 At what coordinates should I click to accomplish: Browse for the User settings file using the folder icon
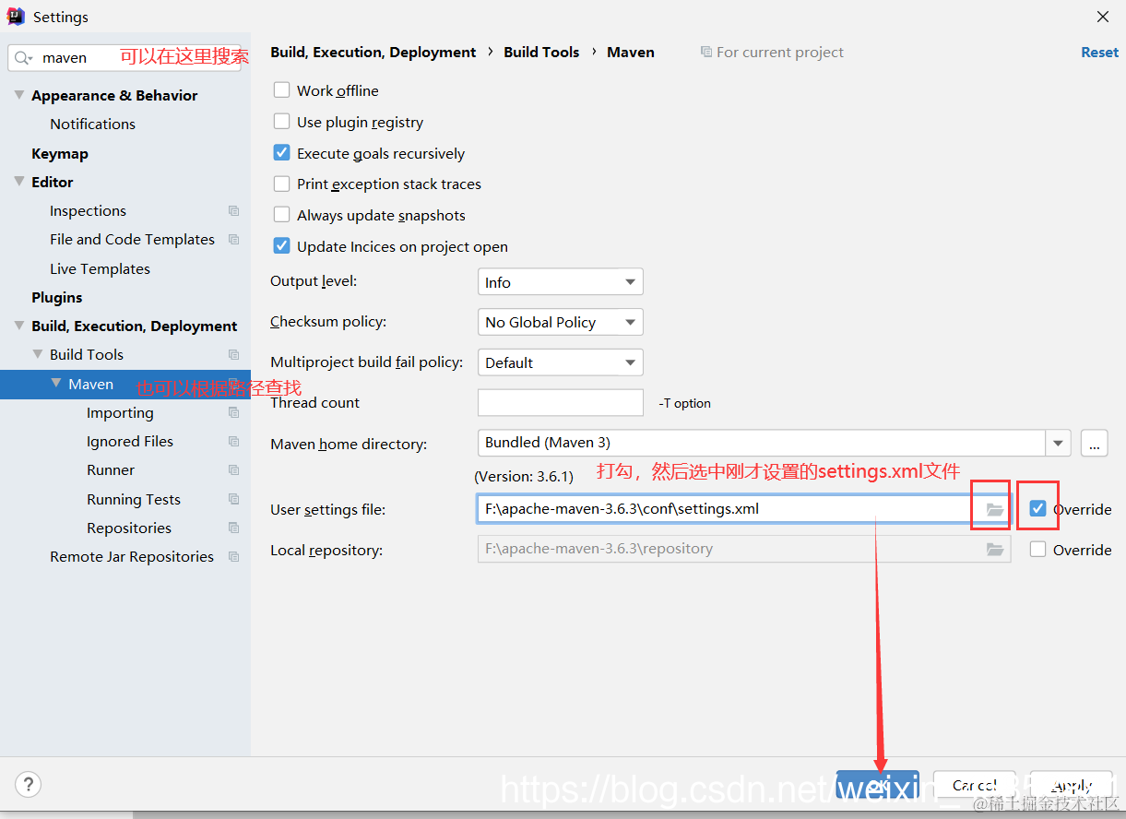tap(995, 509)
